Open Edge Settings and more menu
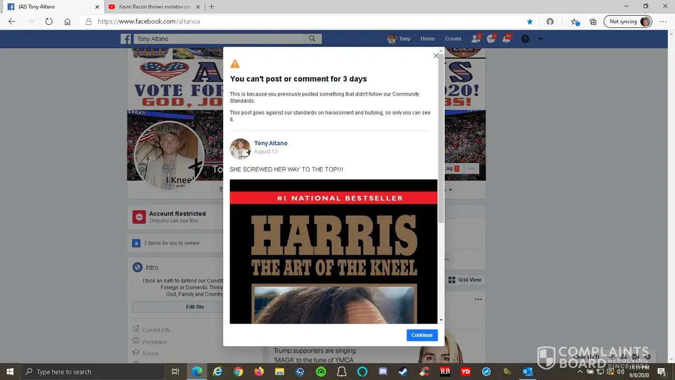The width and height of the screenshot is (675, 380). point(663,22)
